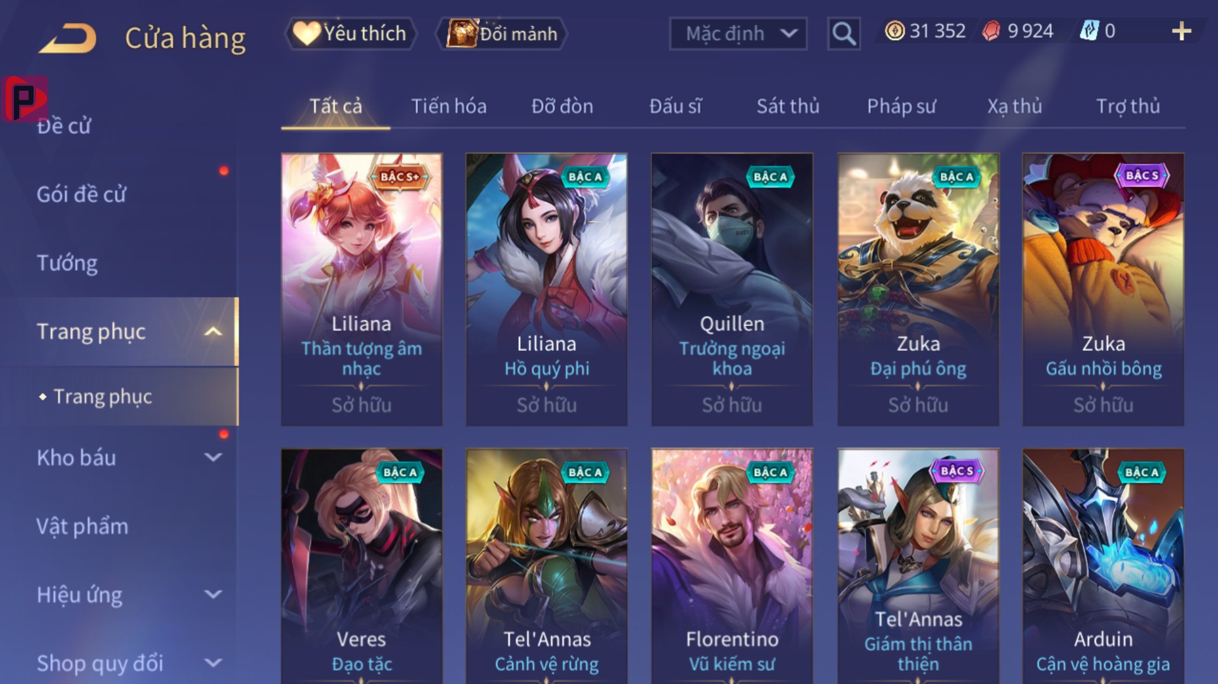The height and width of the screenshot is (684, 1218).
Task: Switch to the Sát thủ tab
Action: 788,106
